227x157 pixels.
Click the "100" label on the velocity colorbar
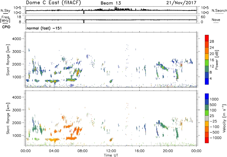pos(213,110)
